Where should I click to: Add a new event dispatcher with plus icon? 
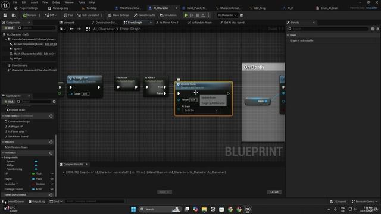point(51,195)
